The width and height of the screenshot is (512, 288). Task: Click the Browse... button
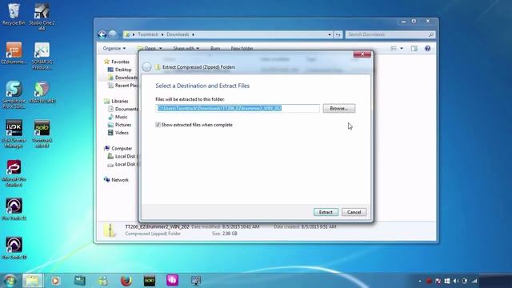[339, 109]
